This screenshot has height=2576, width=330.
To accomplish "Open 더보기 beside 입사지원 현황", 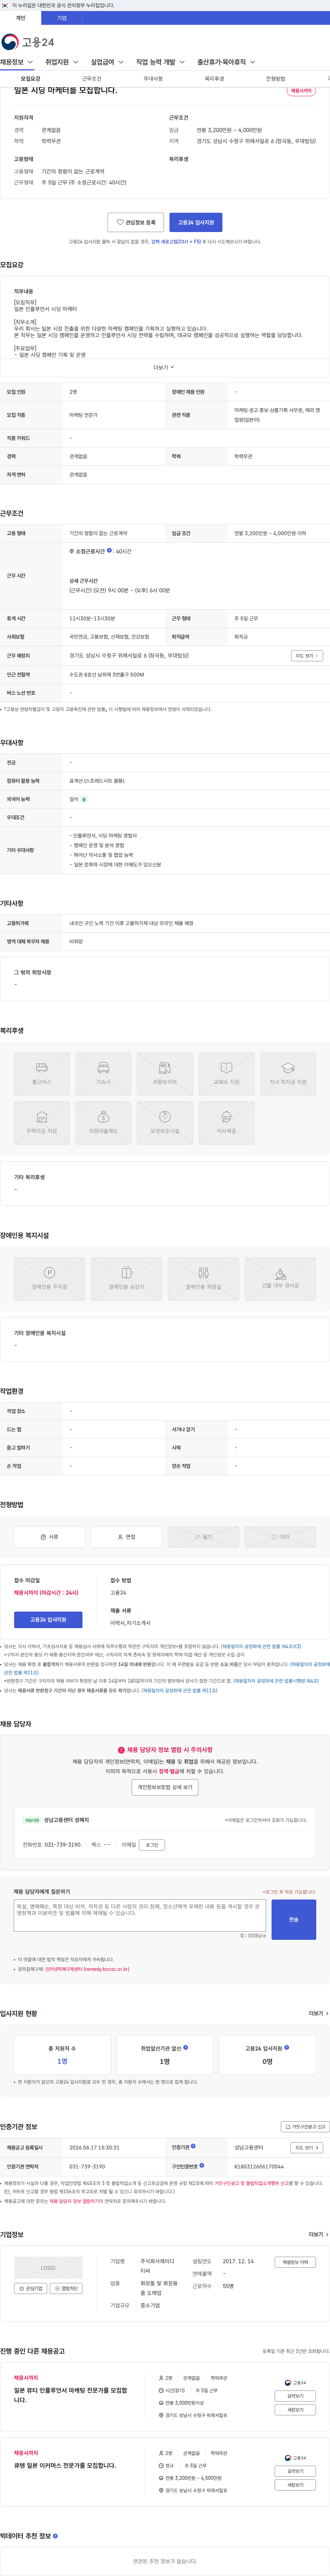I will coord(318,2013).
